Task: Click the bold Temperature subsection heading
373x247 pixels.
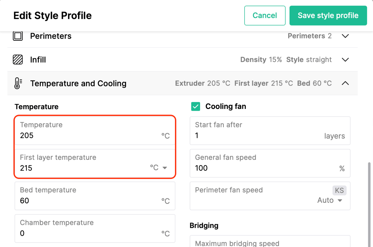Action: [37, 107]
